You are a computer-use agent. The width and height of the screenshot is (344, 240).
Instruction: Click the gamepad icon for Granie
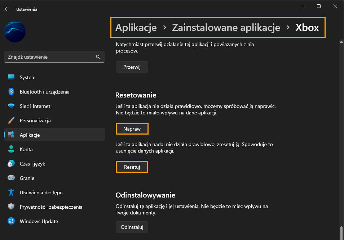(x=11, y=178)
